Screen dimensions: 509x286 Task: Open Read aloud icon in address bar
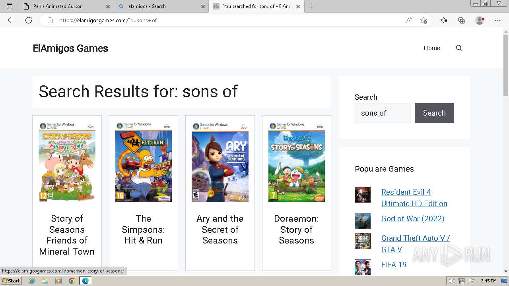tap(409, 20)
